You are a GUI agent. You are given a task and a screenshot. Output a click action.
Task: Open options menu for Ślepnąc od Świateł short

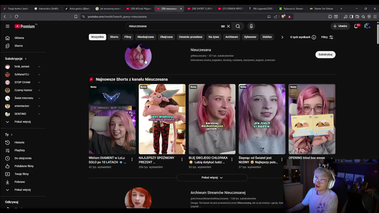click(x=282, y=159)
